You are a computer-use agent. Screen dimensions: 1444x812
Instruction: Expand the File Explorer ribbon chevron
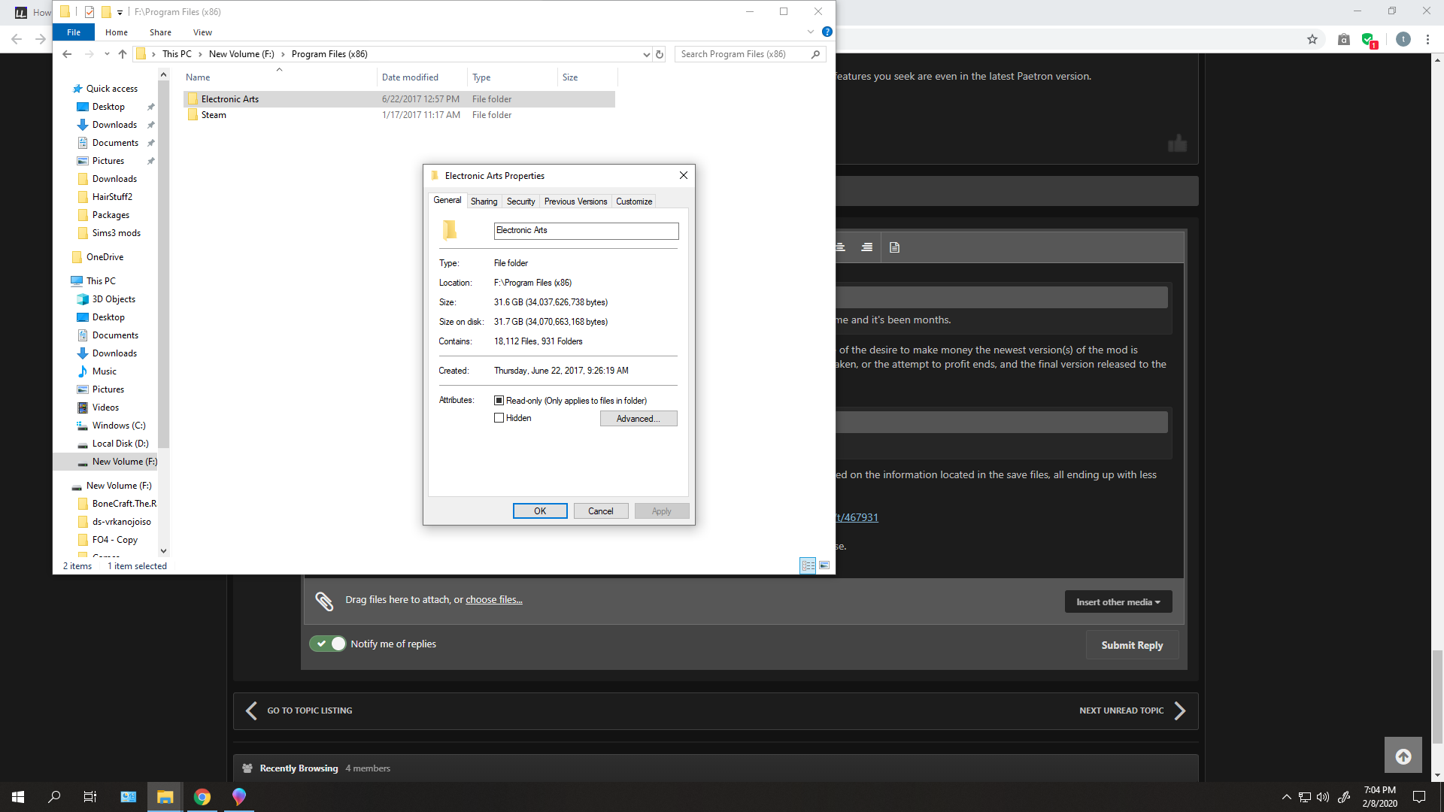tap(810, 32)
